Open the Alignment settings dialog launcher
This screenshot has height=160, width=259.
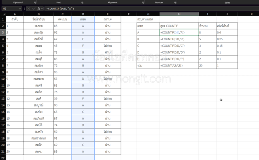(x=143, y=2)
